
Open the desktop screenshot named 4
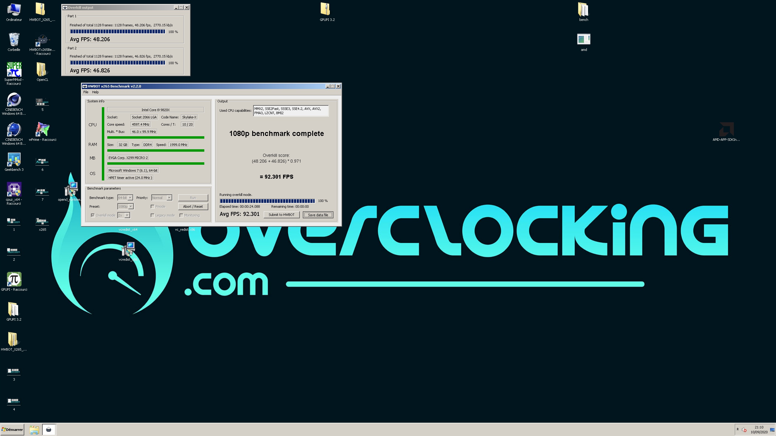[14, 403]
